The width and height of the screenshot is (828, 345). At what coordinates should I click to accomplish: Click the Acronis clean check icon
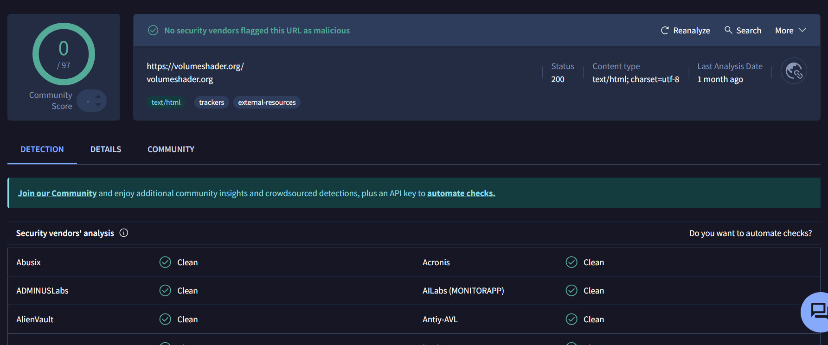click(571, 262)
